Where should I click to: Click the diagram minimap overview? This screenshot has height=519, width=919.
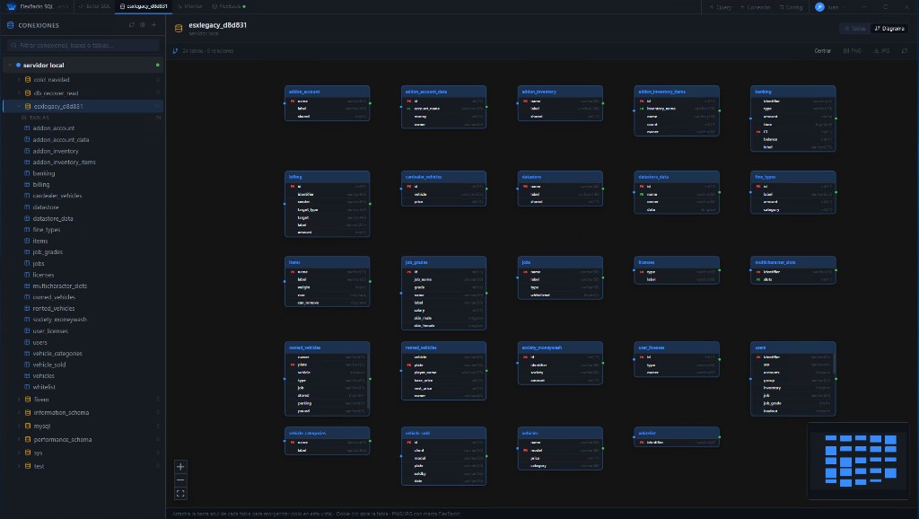(x=858, y=461)
